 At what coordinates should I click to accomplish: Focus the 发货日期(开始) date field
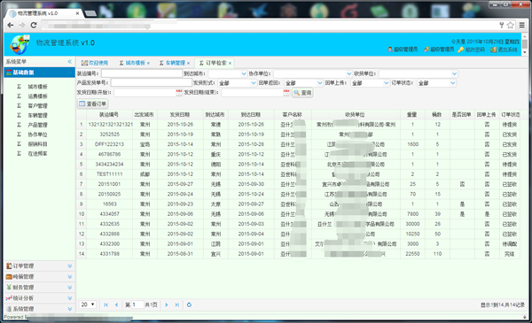coord(145,92)
